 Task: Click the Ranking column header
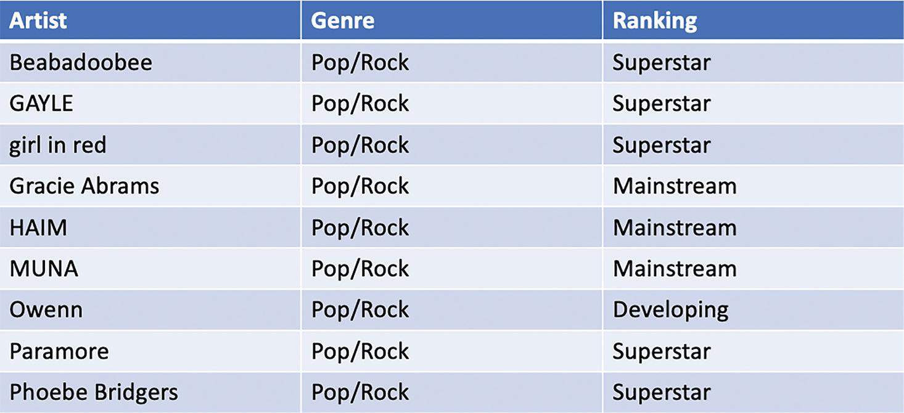point(654,20)
